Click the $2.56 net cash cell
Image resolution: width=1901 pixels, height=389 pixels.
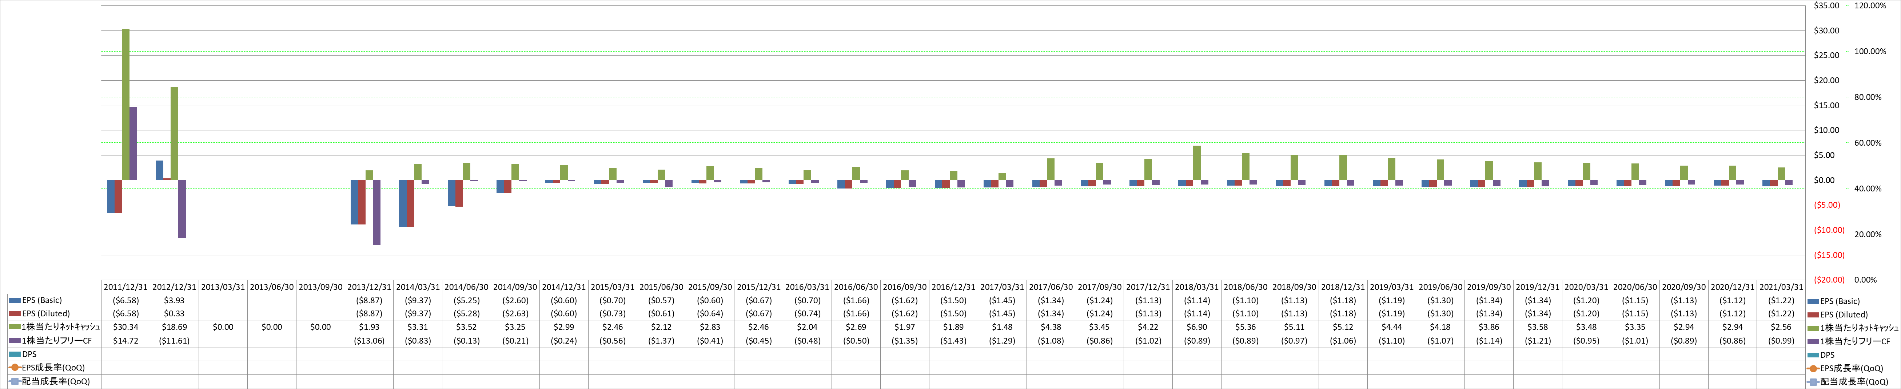click(1781, 327)
